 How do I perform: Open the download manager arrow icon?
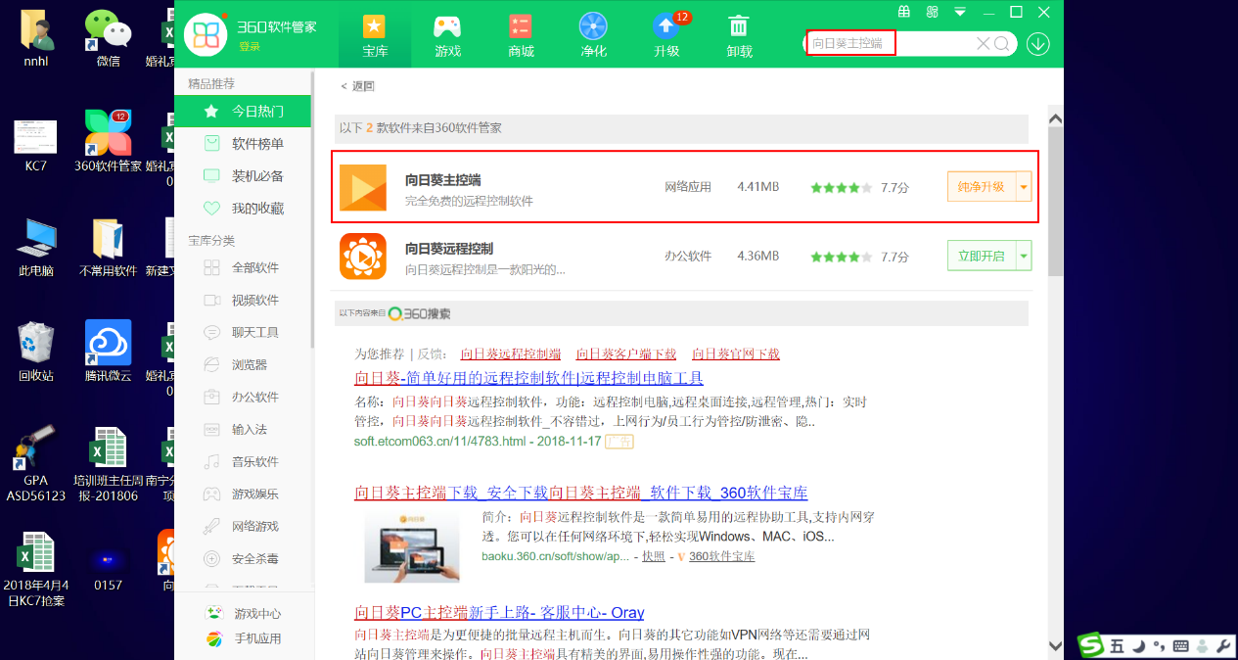[1037, 44]
